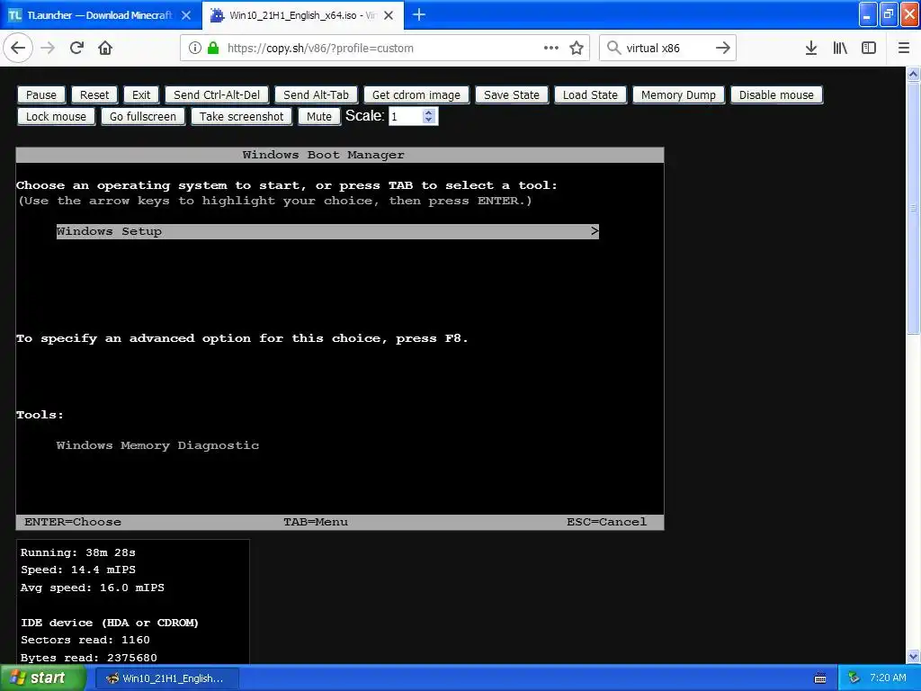
Task: Click Lock mouse
Action: 57,116
